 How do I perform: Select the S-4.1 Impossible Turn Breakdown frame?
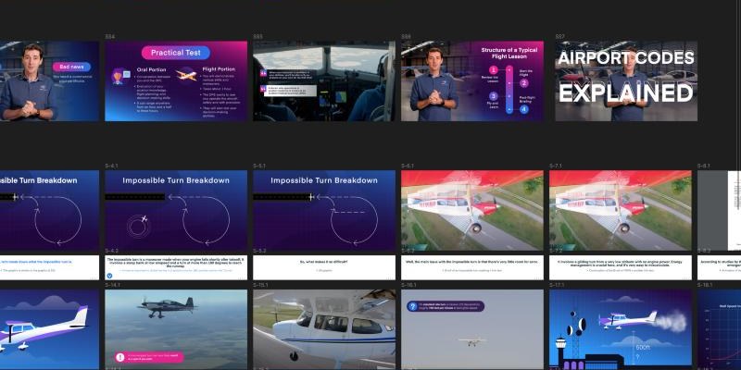click(176, 211)
